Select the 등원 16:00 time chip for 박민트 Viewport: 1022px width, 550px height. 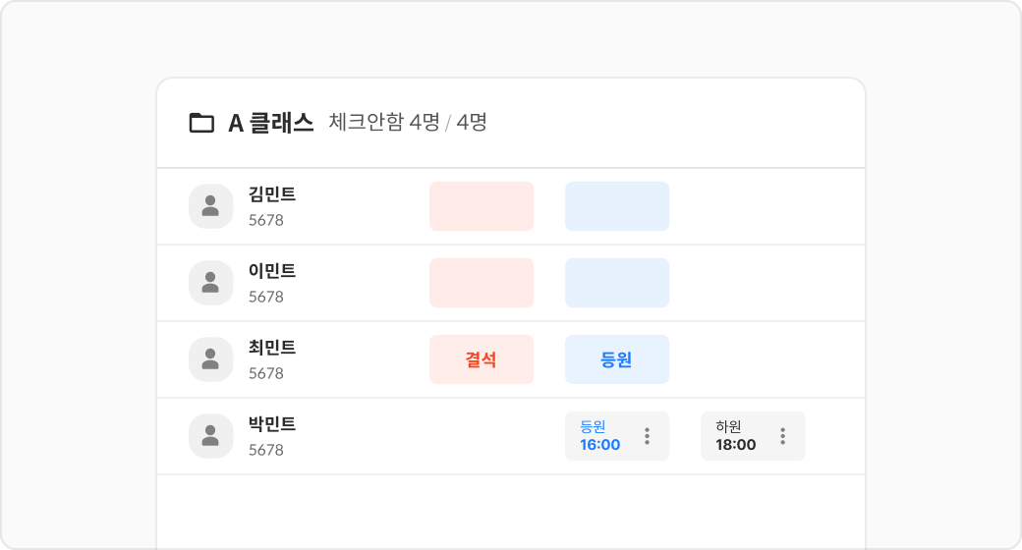(x=600, y=436)
